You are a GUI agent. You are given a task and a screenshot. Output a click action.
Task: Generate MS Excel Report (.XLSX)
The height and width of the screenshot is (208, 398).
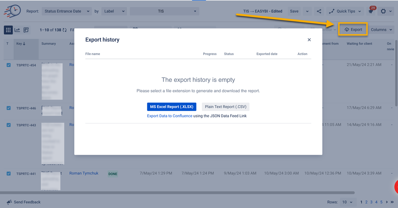[x=172, y=107]
